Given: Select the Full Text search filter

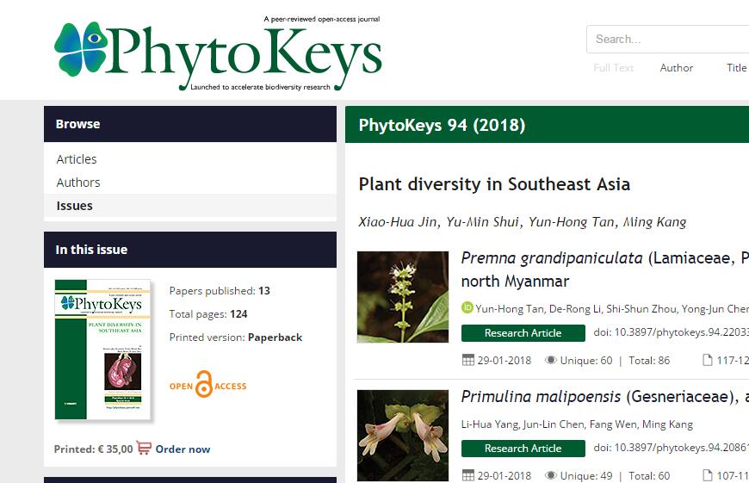Looking at the screenshot, I should point(613,68).
